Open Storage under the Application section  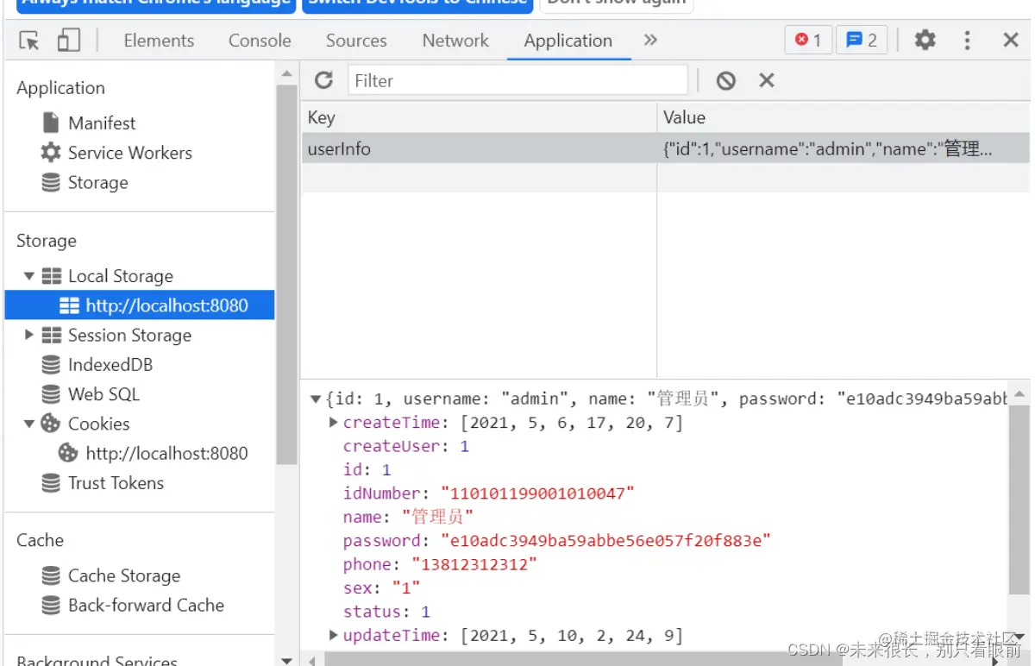[x=97, y=183]
